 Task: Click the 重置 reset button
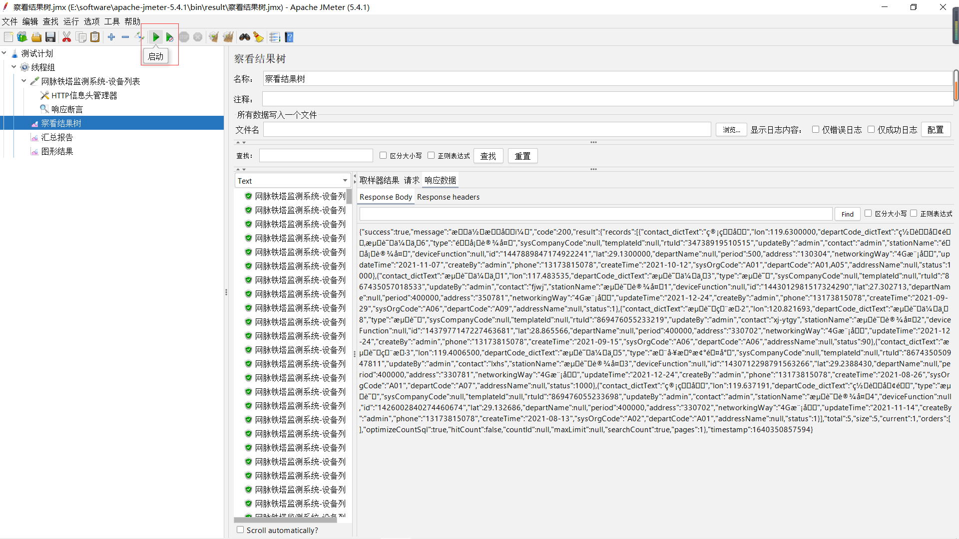pos(522,155)
